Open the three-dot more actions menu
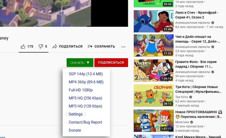The height and width of the screenshot is (138, 226). pyautogui.click(x=123, y=47)
